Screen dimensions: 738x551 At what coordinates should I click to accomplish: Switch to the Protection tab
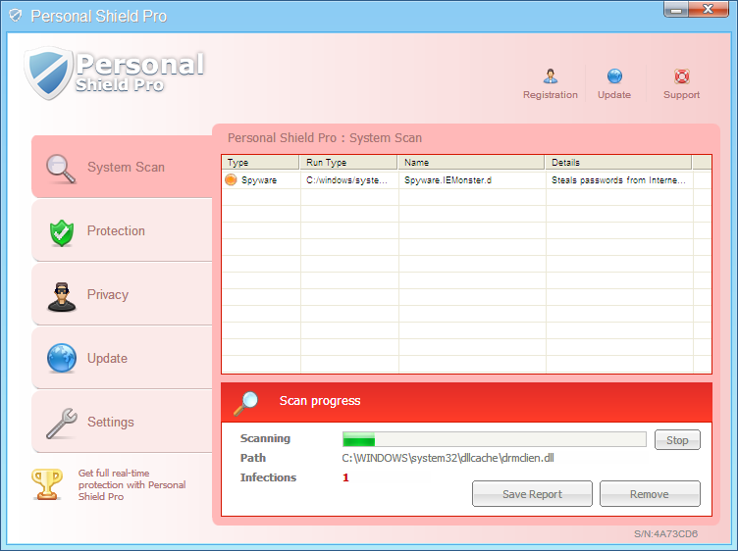pos(122,230)
